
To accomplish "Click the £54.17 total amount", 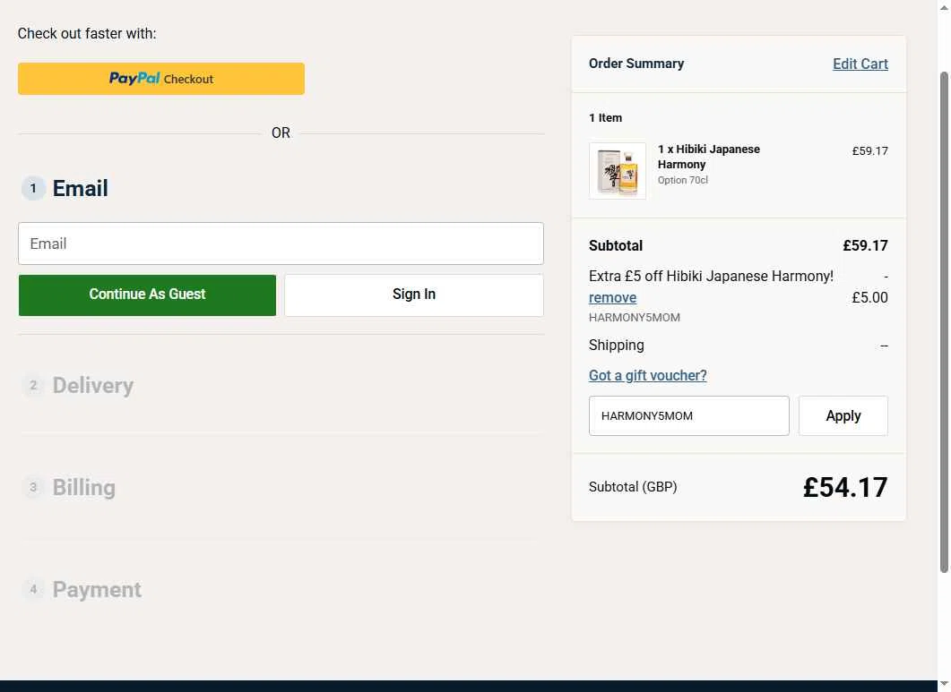I will coord(845,487).
